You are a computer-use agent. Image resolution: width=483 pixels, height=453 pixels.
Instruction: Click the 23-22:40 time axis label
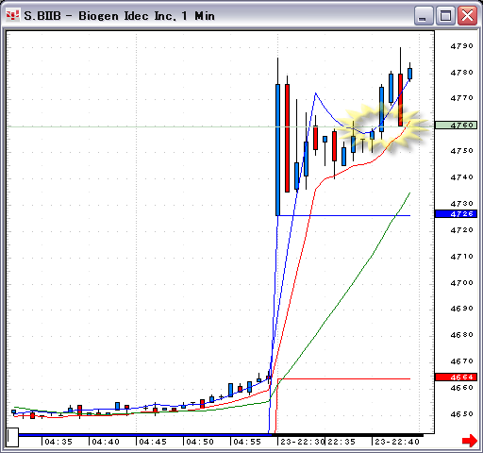coord(397,442)
